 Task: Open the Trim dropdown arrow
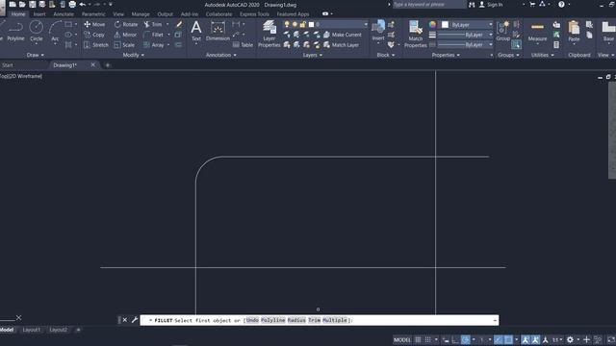point(167,24)
